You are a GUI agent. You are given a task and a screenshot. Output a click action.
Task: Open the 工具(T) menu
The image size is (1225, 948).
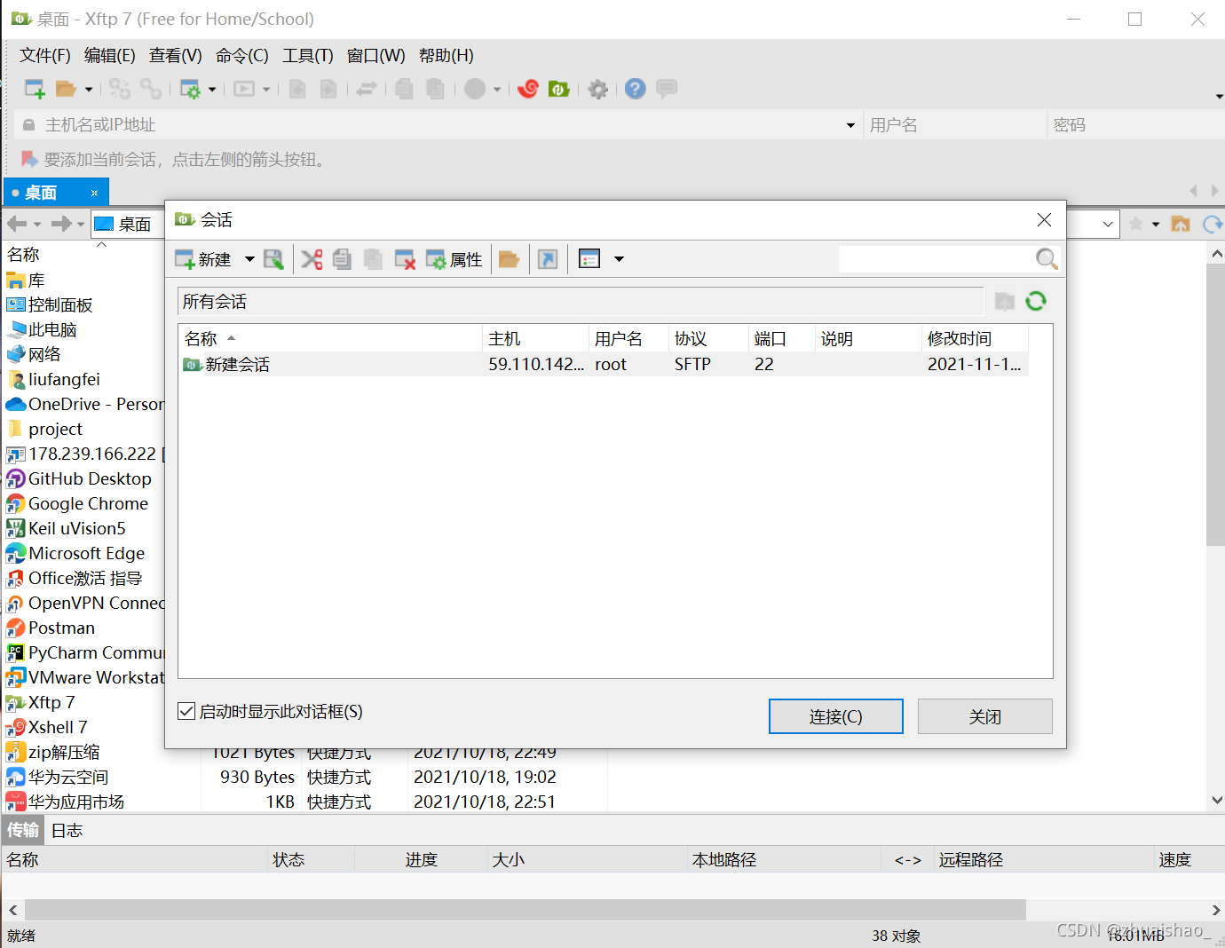click(x=308, y=56)
